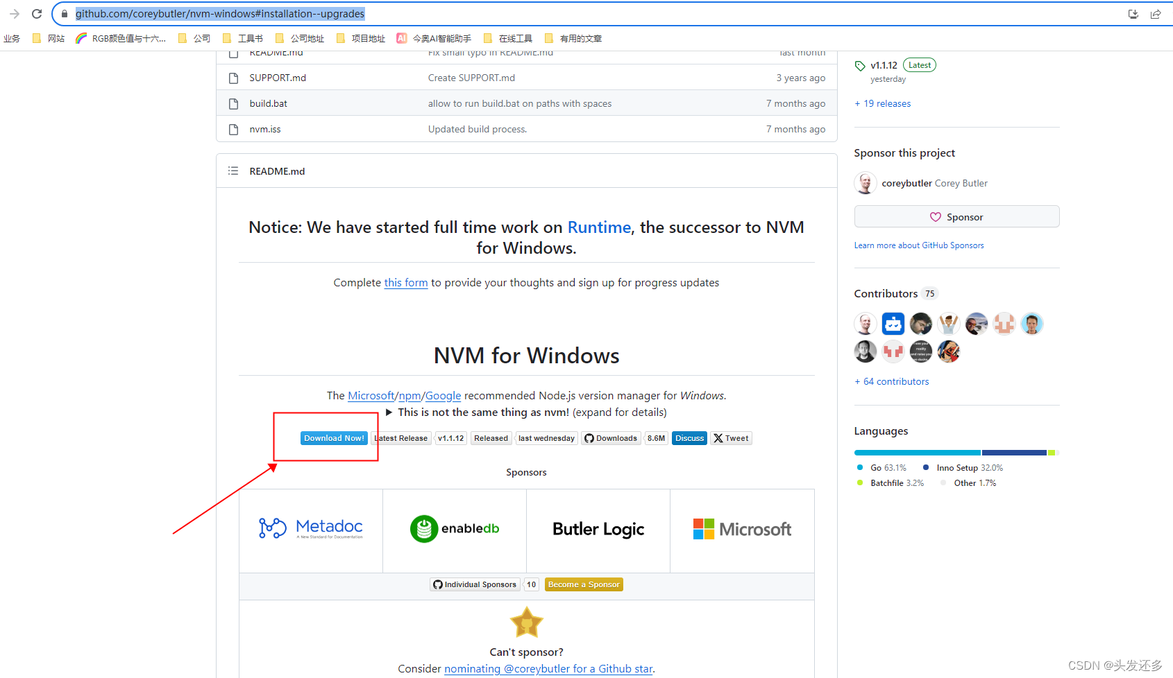Click the browser forward arrow
Viewport: 1173px width, 678px height.
[15, 14]
